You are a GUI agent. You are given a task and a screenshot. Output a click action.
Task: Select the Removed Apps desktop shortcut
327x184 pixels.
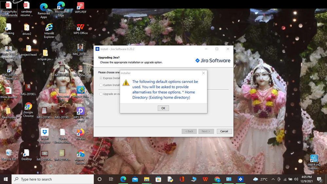[x=44, y=11]
